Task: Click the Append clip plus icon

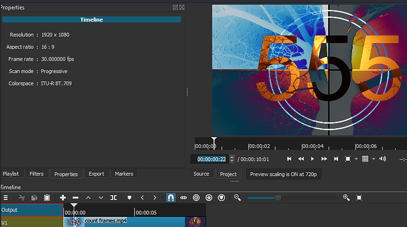Action: coord(63,198)
